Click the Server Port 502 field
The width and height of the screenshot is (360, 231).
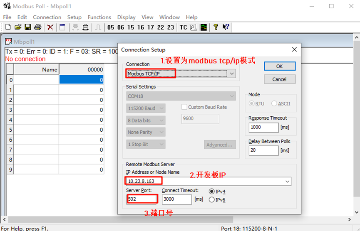click(x=142, y=199)
